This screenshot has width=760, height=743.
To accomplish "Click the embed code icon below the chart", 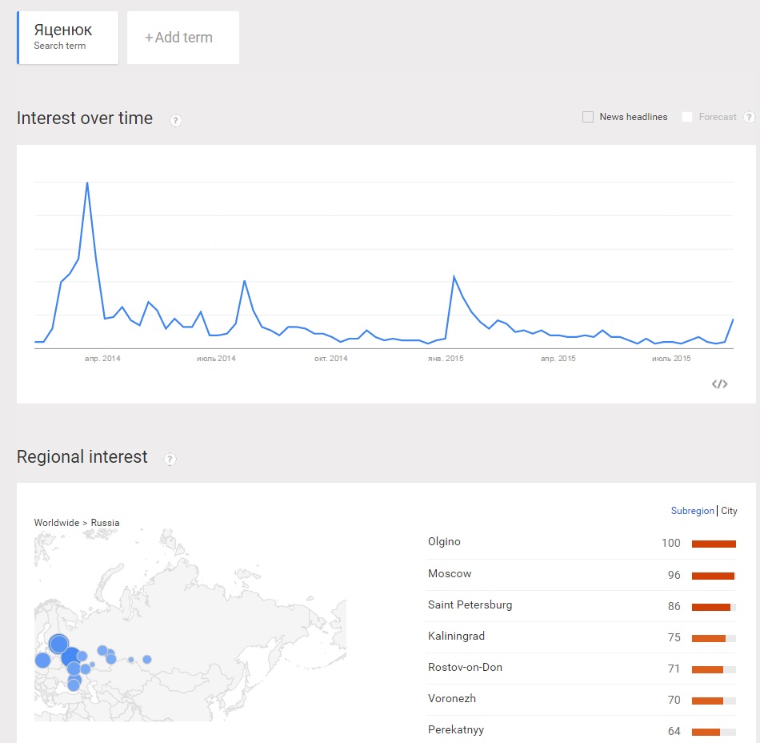I will (x=719, y=384).
